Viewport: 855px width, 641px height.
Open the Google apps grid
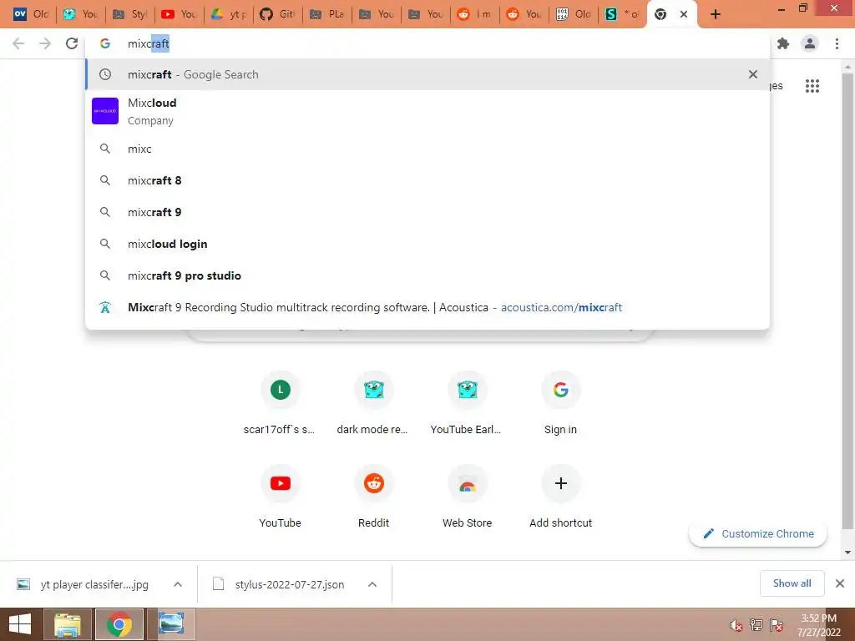(812, 86)
